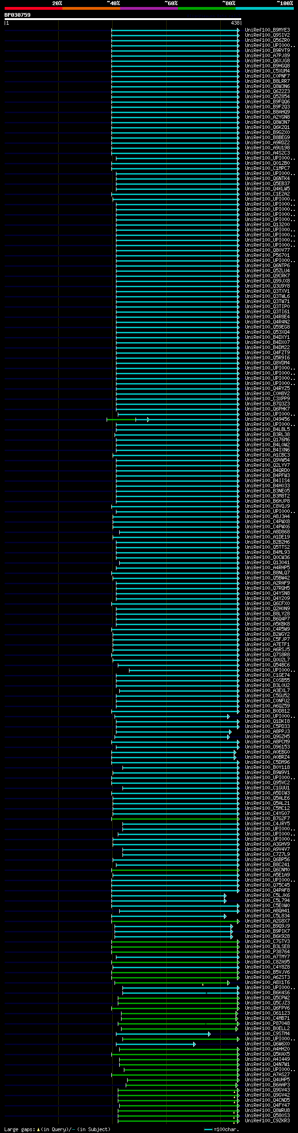Image resolution: width=298 pixels, height=1133 pixels.
Task: Click hit label UniRef100_B6K4S6
Action: (267, 993)
